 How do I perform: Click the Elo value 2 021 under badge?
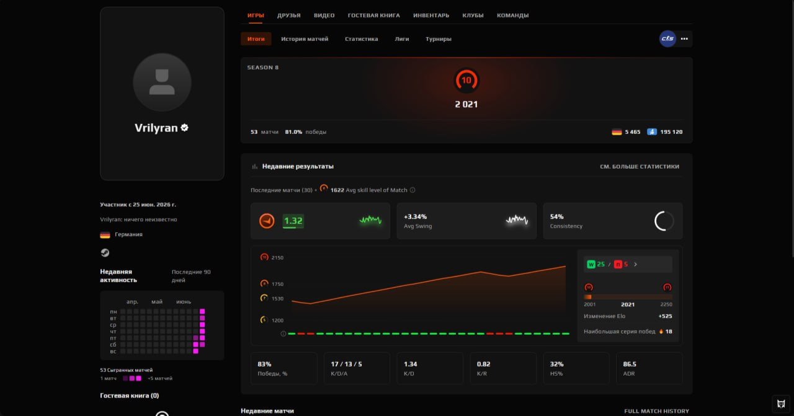(466, 104)
